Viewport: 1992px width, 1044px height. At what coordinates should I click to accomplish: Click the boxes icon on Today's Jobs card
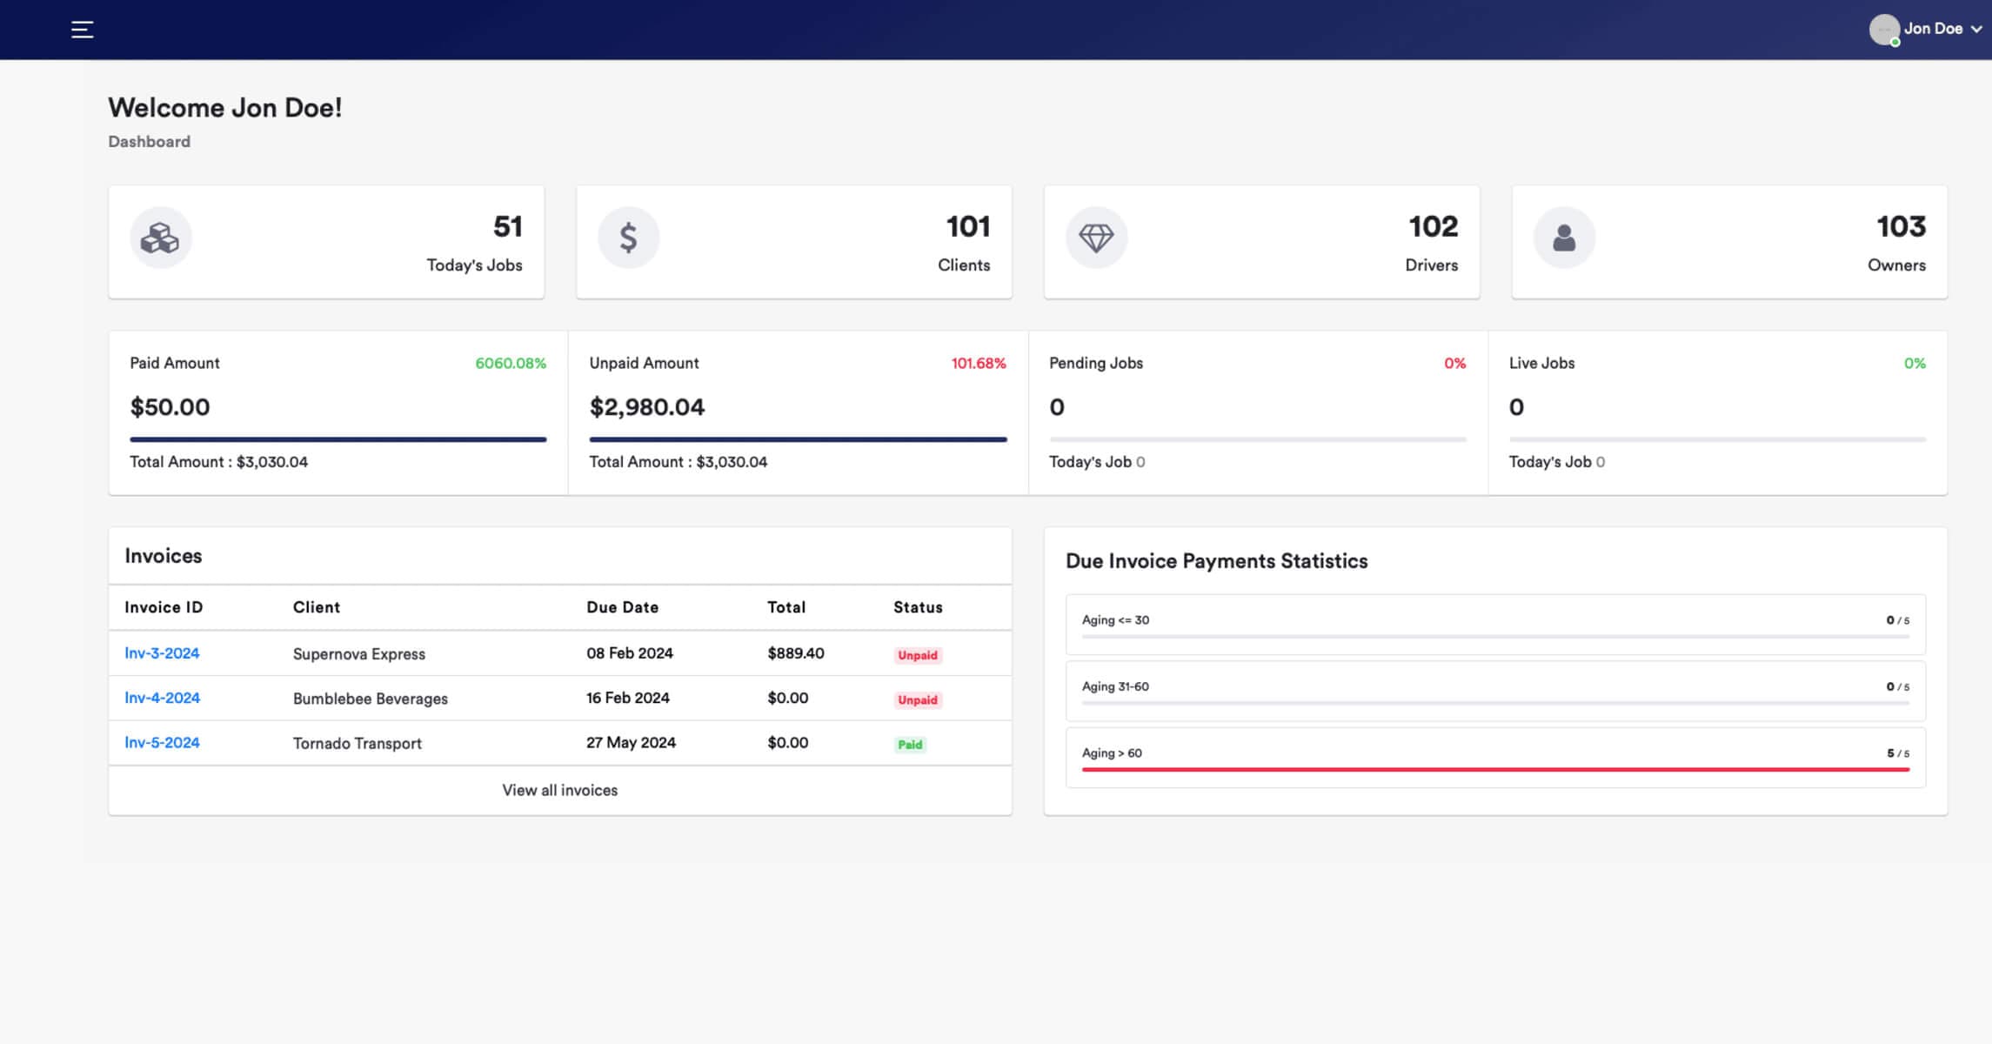click(x=161, y=238)
